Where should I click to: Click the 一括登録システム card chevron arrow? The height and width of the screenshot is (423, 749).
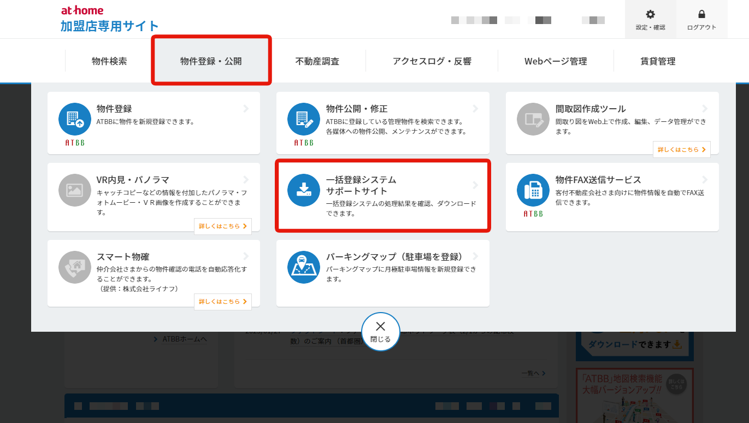475,185
